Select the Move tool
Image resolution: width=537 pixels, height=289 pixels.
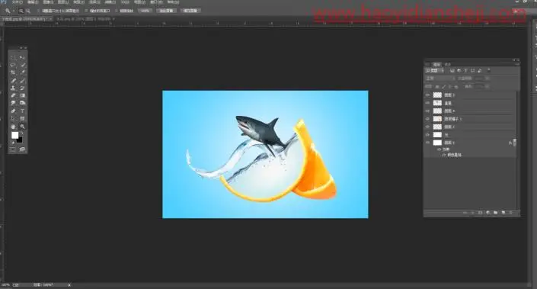(22, 58)
